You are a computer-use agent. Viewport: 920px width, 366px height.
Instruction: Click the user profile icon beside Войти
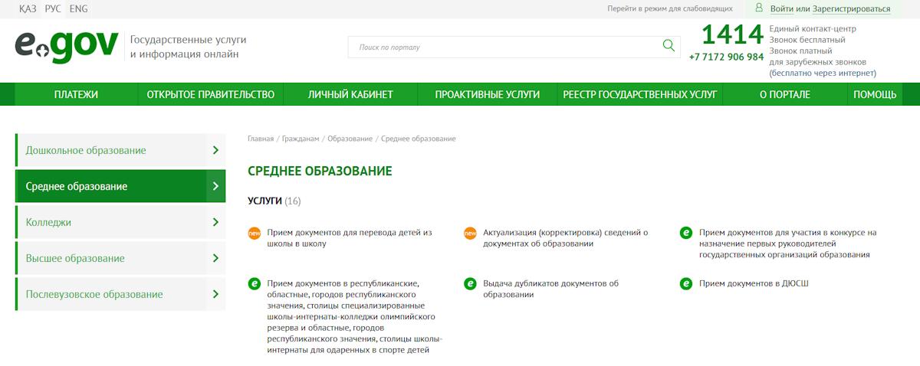click(759, 8)
